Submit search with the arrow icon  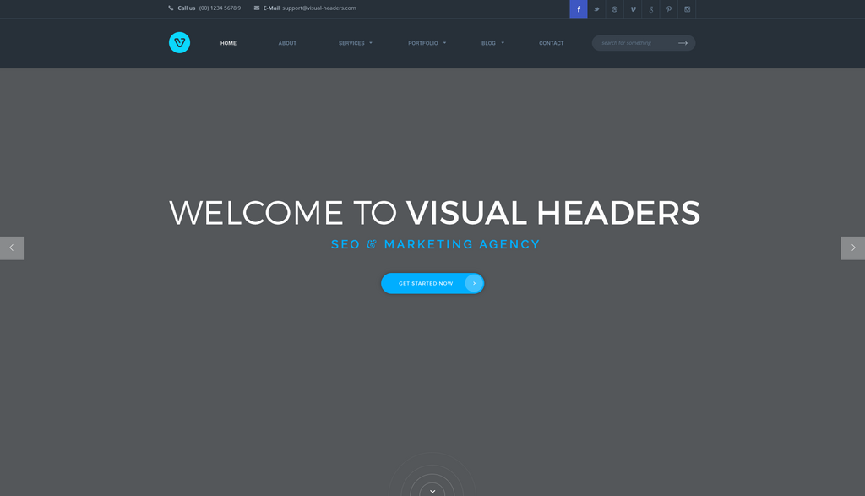coord(683,43)
